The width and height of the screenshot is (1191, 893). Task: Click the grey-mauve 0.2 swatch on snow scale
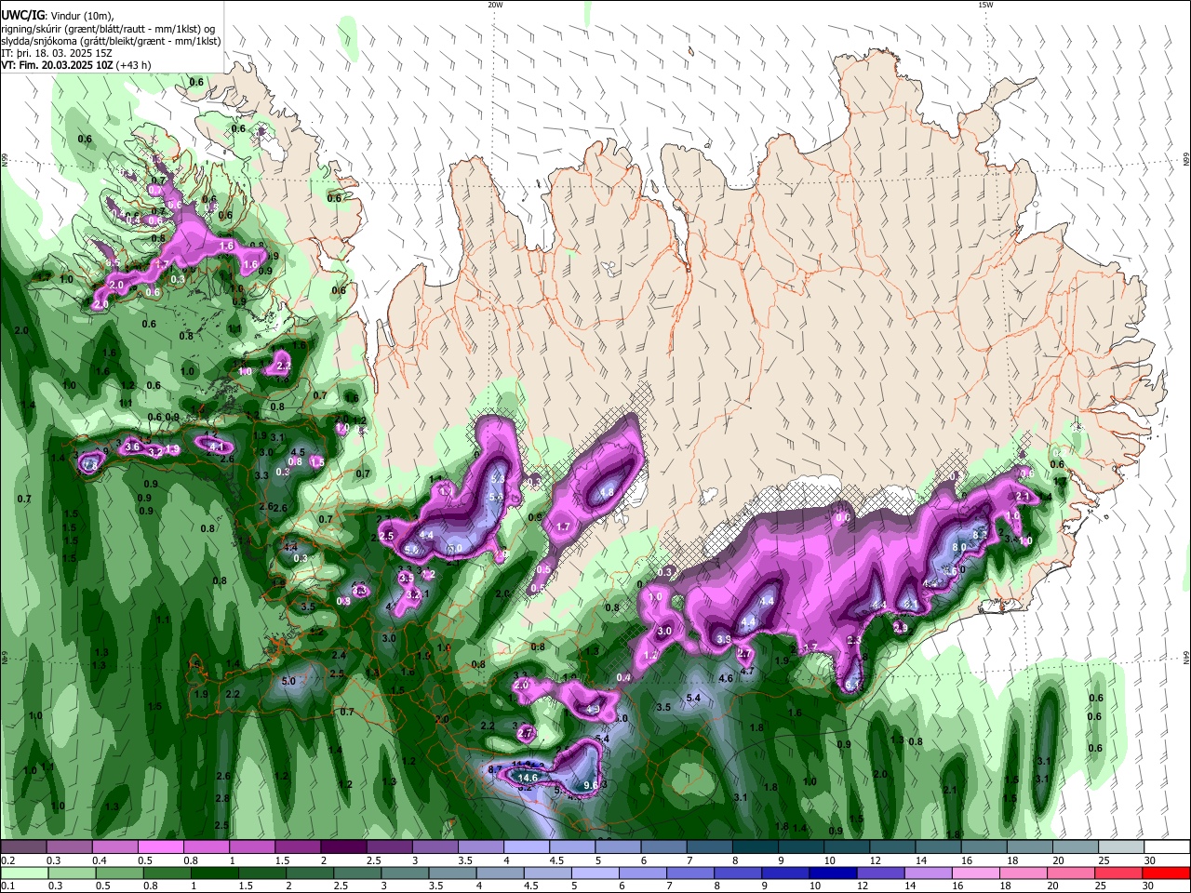[x=24, y=847]
